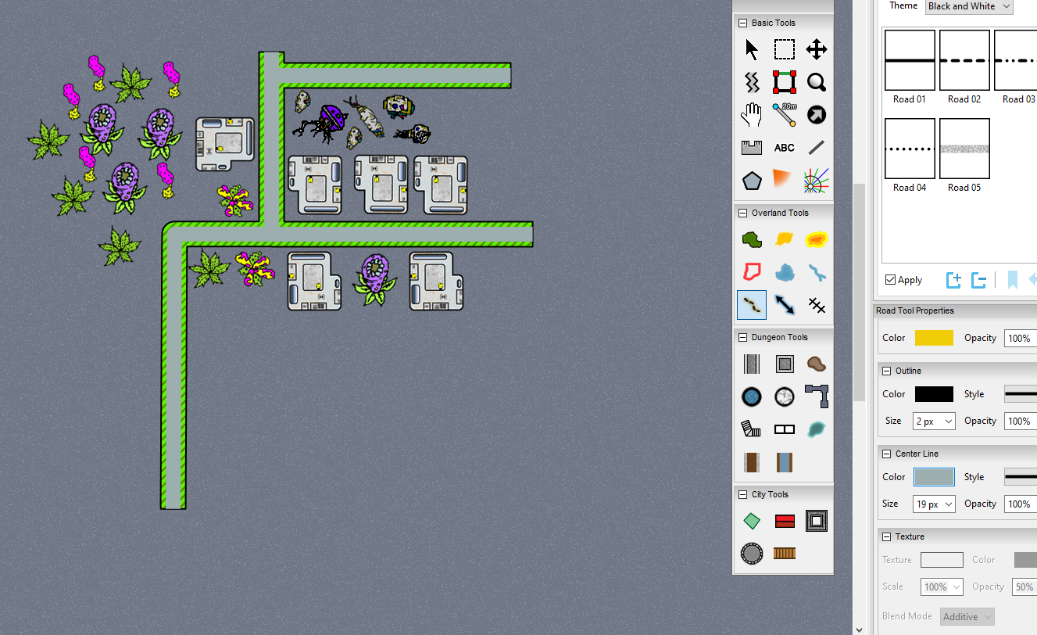Choose the red brick wall city tool
1037x635 pixels.
click(784, 521)
